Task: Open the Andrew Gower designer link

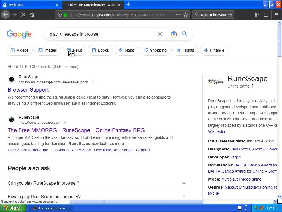Action: pyautogui.click(x=265, y=149)
